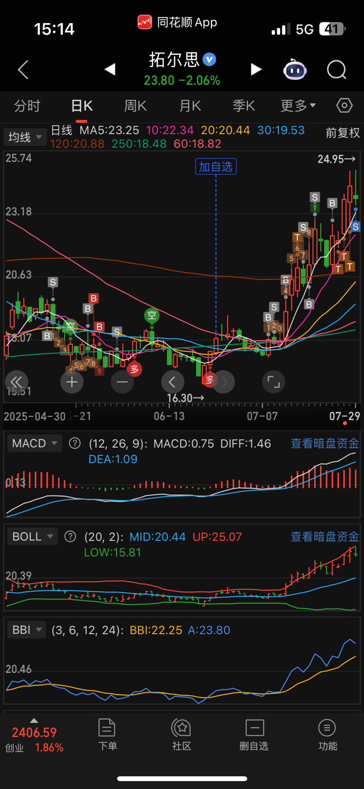
Task: Select the 日K tab
Action: pos(82,105)
